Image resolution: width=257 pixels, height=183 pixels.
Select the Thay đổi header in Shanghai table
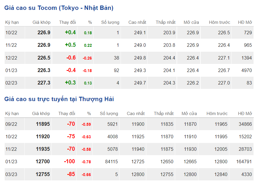(x=67, y=114)
